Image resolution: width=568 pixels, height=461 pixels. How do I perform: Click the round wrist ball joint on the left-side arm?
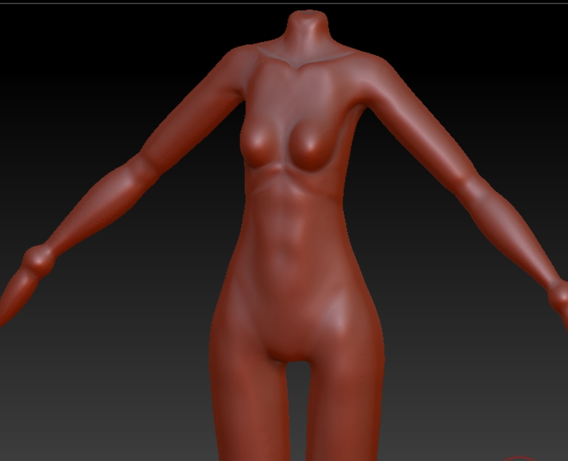pyautogui.click(x=39, y=260)
